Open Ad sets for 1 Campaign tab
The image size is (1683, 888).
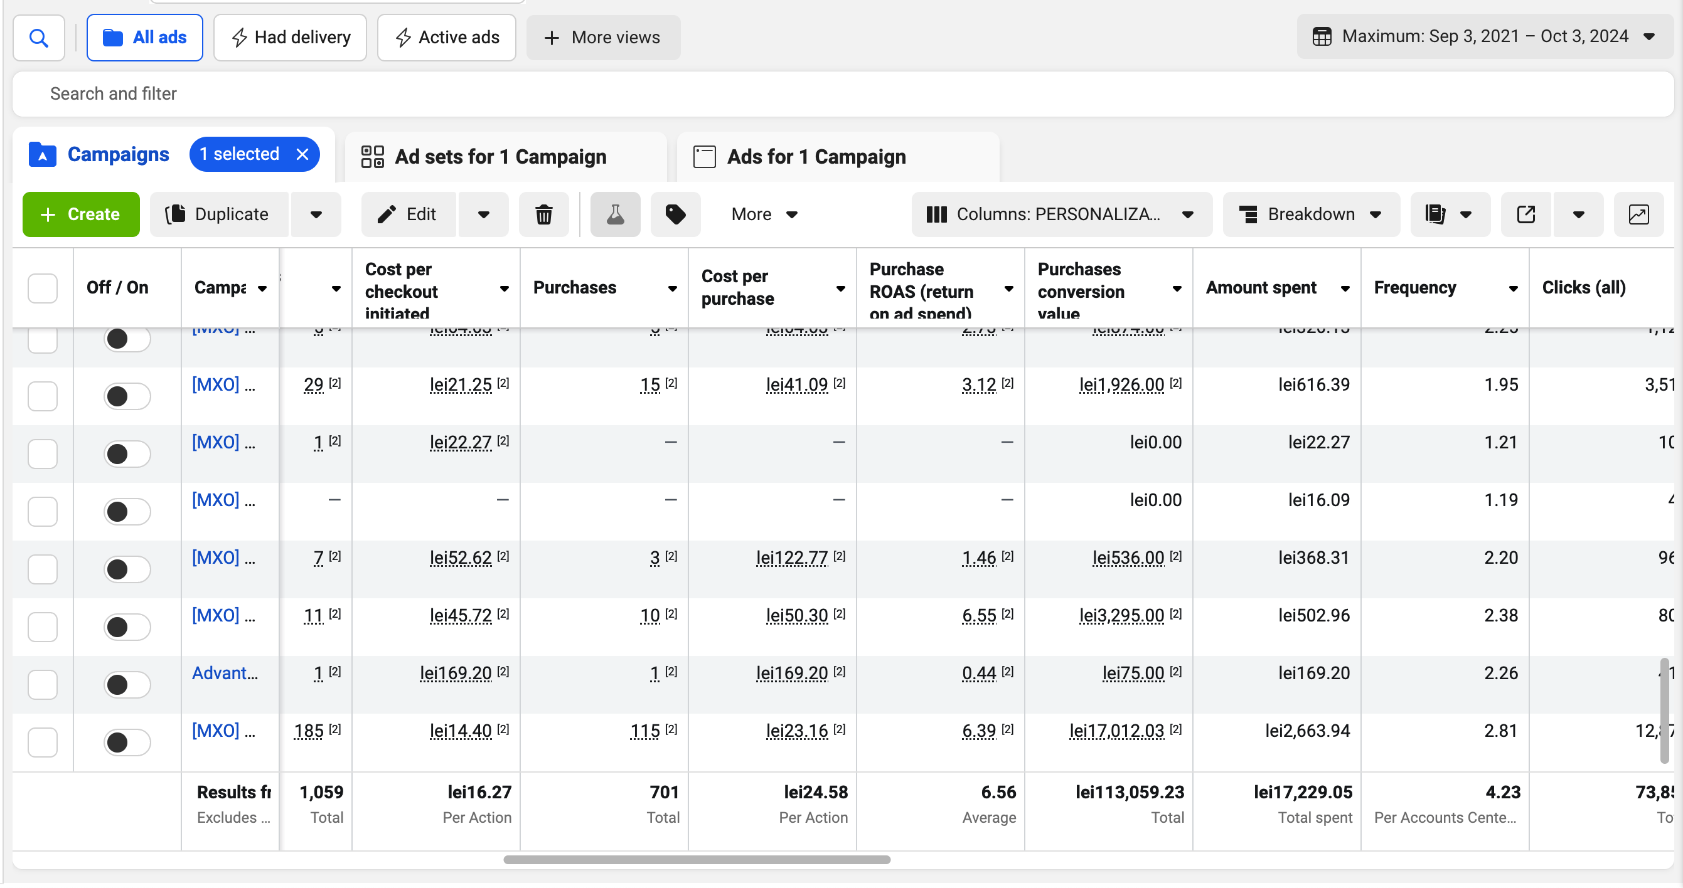coord(506,157)
